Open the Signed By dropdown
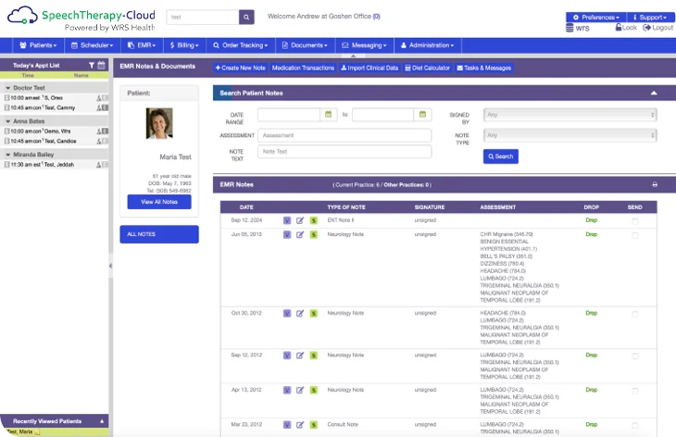The height and width of the screenshot is (437, 676). click(x=570, y=115)
